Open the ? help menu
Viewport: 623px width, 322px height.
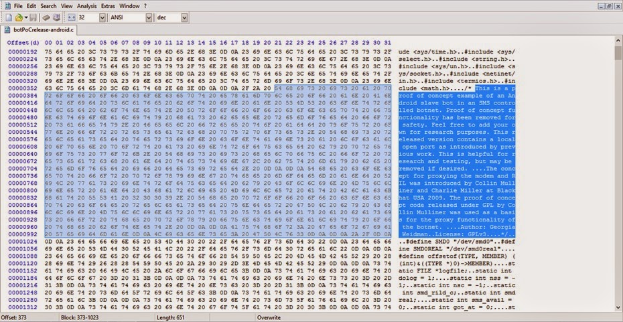(145, 6)
